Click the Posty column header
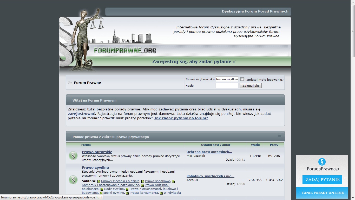Image resolution: width=355 pixels, height=200 pixels. tap(274, 145)
